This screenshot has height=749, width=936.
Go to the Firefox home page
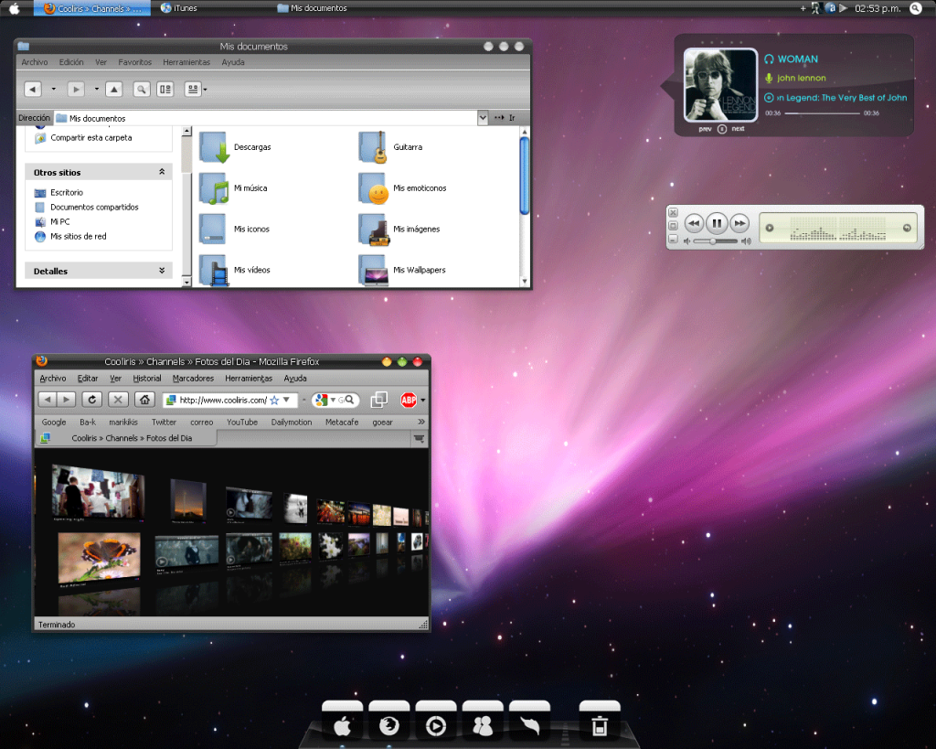[144, 400]
